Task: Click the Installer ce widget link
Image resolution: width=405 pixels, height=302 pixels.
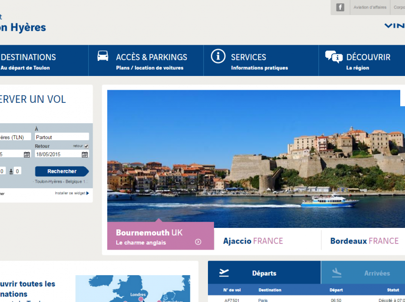Action: pyautogui.click(x=71, y=193)
